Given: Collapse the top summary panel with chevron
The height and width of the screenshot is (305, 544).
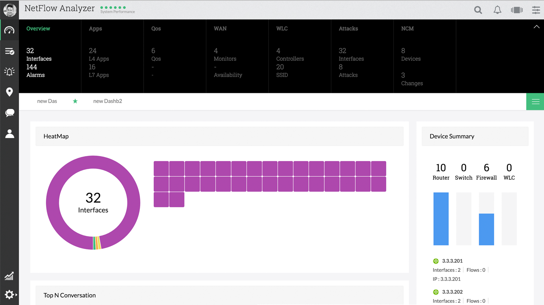Looking at the screenshot, I should click(x=536, y=27).
